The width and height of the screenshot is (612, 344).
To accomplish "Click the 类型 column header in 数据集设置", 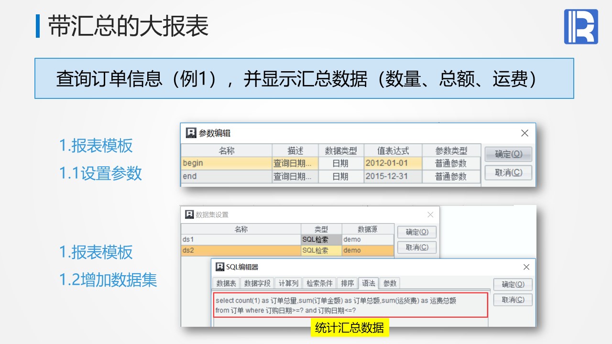I will pyautogui.click(x=321, y=229).
